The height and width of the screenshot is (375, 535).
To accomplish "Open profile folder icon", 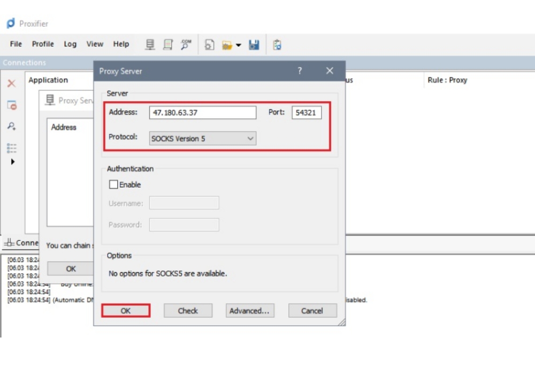I will (x=227, y=45).
